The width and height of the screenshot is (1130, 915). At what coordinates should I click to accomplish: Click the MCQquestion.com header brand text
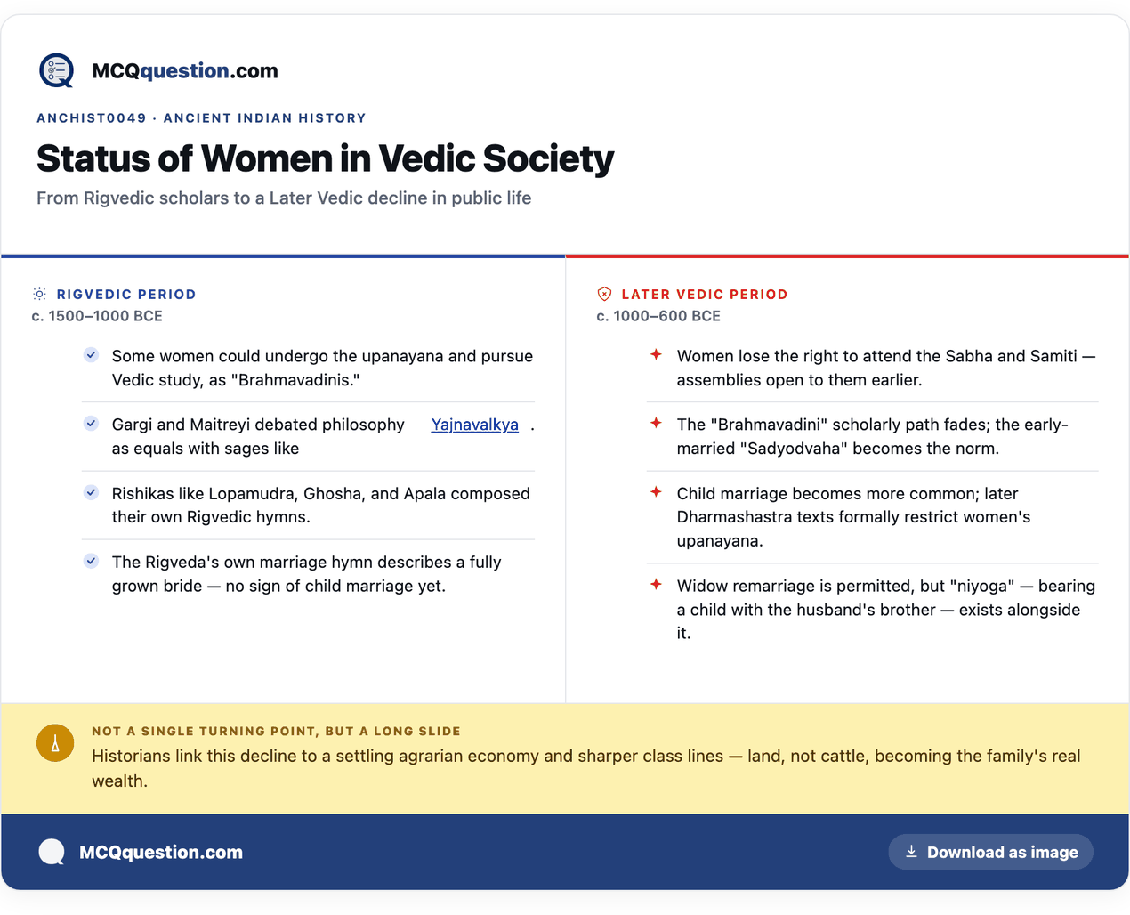(x=185, y=71)
